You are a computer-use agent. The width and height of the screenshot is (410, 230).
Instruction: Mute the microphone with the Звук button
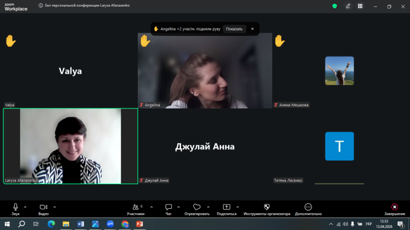(15, 208)
